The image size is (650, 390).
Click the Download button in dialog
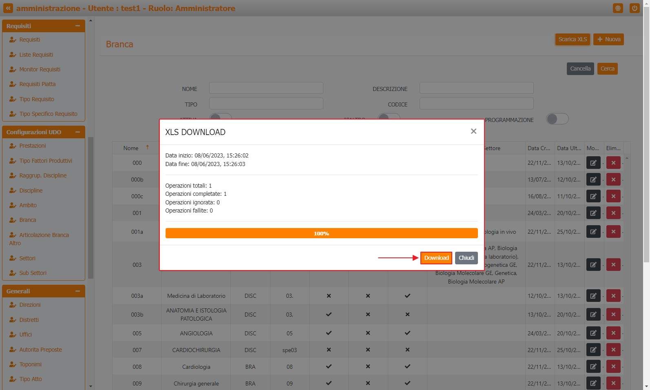pyautogui.click(x=436, y=258)
